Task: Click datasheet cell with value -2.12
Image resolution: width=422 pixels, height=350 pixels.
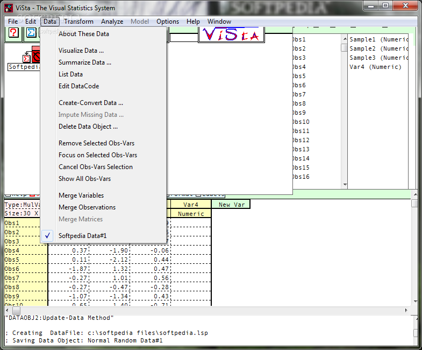Action: [x=109, y=260]
